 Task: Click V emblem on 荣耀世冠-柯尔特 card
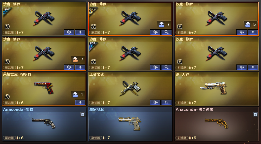(x=7, y=97)
